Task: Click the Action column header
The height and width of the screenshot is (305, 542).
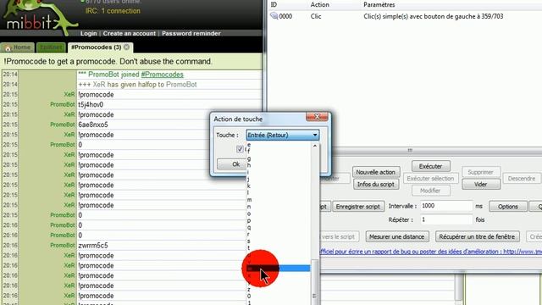Action: 320,4
